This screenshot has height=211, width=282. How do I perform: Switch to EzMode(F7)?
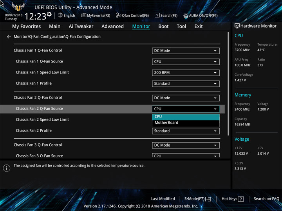(198, 199)
